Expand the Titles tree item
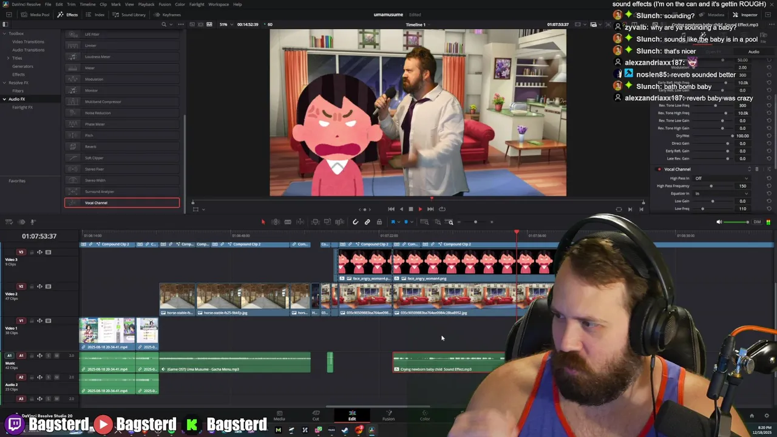 click(8, 58)
